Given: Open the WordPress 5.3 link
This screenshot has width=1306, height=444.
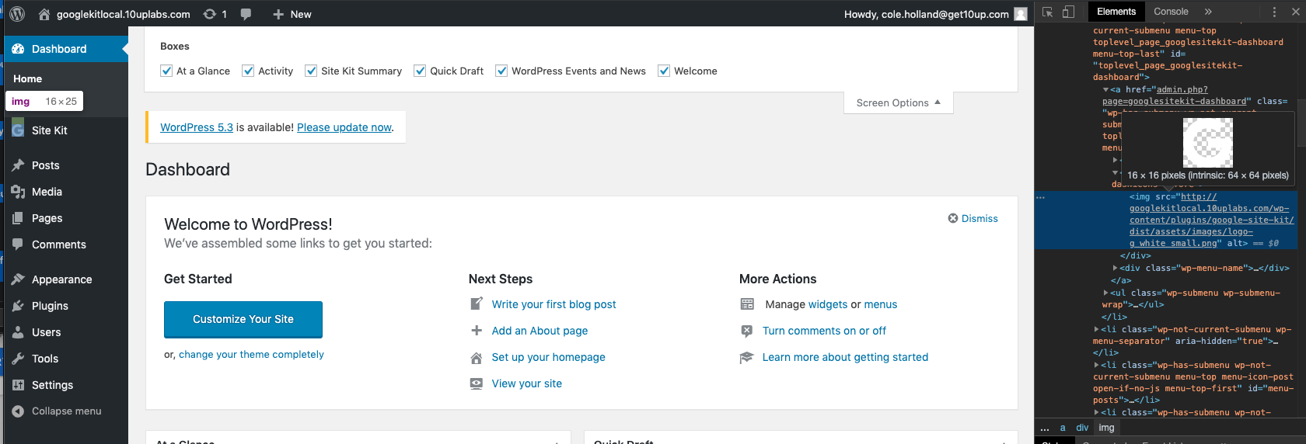Looking at the screenshot, I should pyautogui.click(x=197, y=127).
